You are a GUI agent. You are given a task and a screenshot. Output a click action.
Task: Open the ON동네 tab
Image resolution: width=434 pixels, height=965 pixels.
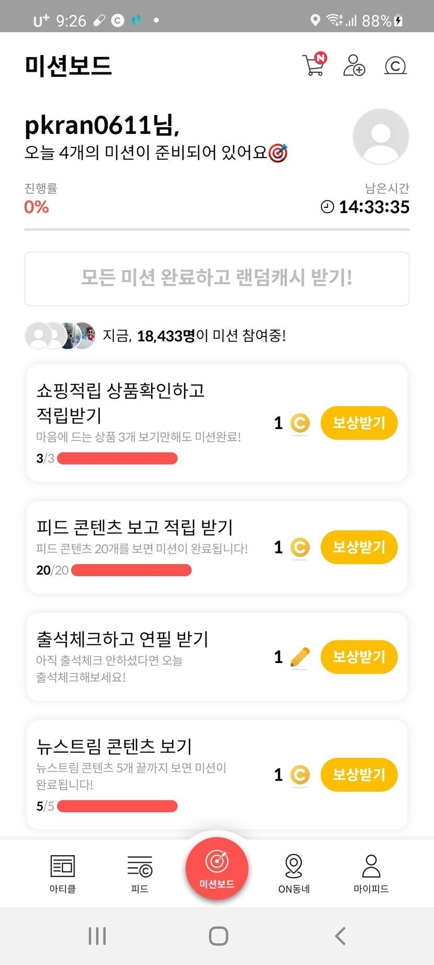click(x=294, y=873)
